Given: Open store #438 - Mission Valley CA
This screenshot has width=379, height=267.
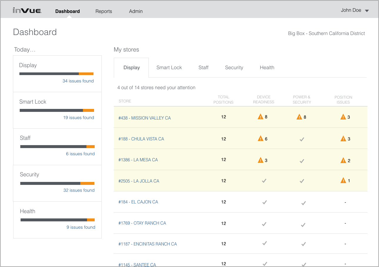Looking at the screenshot, I should [145, 118].
